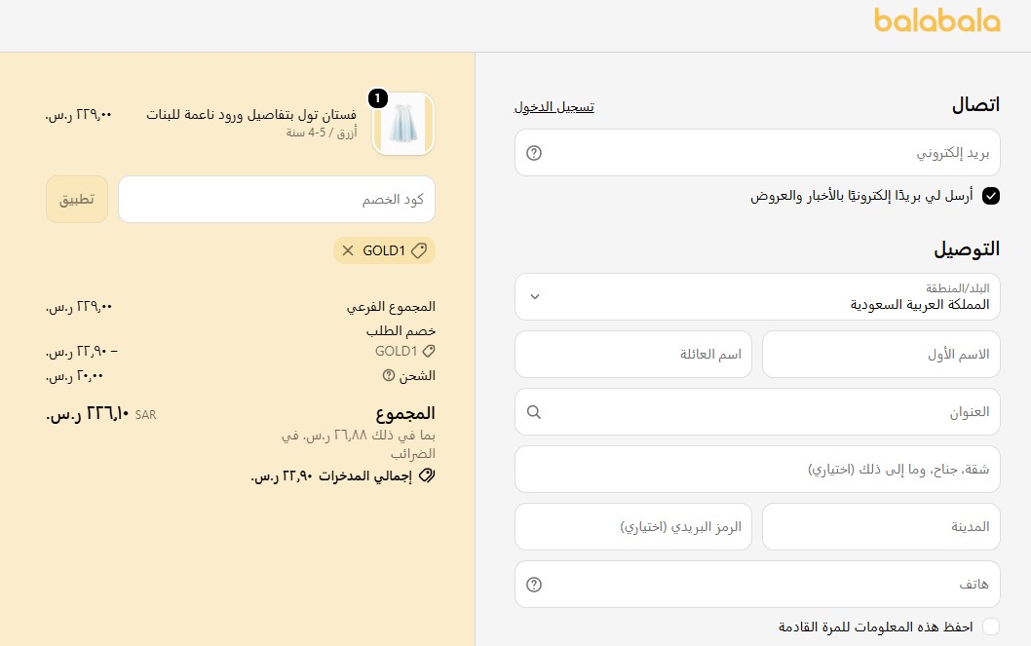Open the help icon in email field
The width and height of the screenshot is (1031, 646).
pos(534,153)
